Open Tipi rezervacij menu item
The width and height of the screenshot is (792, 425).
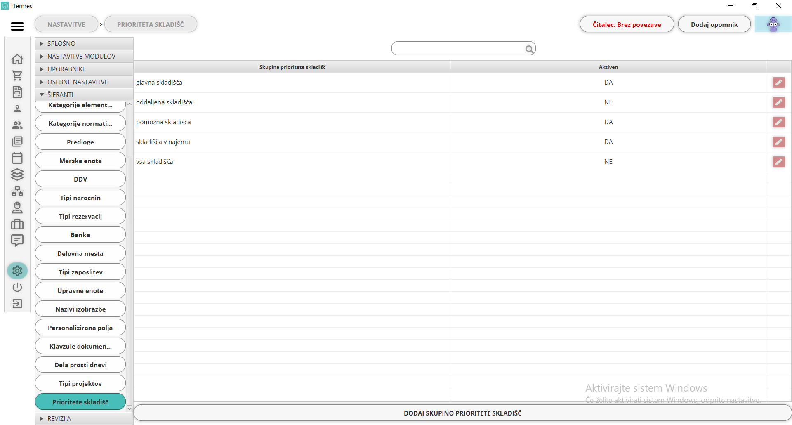coord(80,216)
